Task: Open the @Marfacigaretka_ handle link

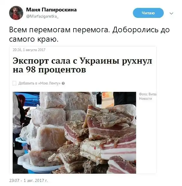Action: [x=42, y=16]
